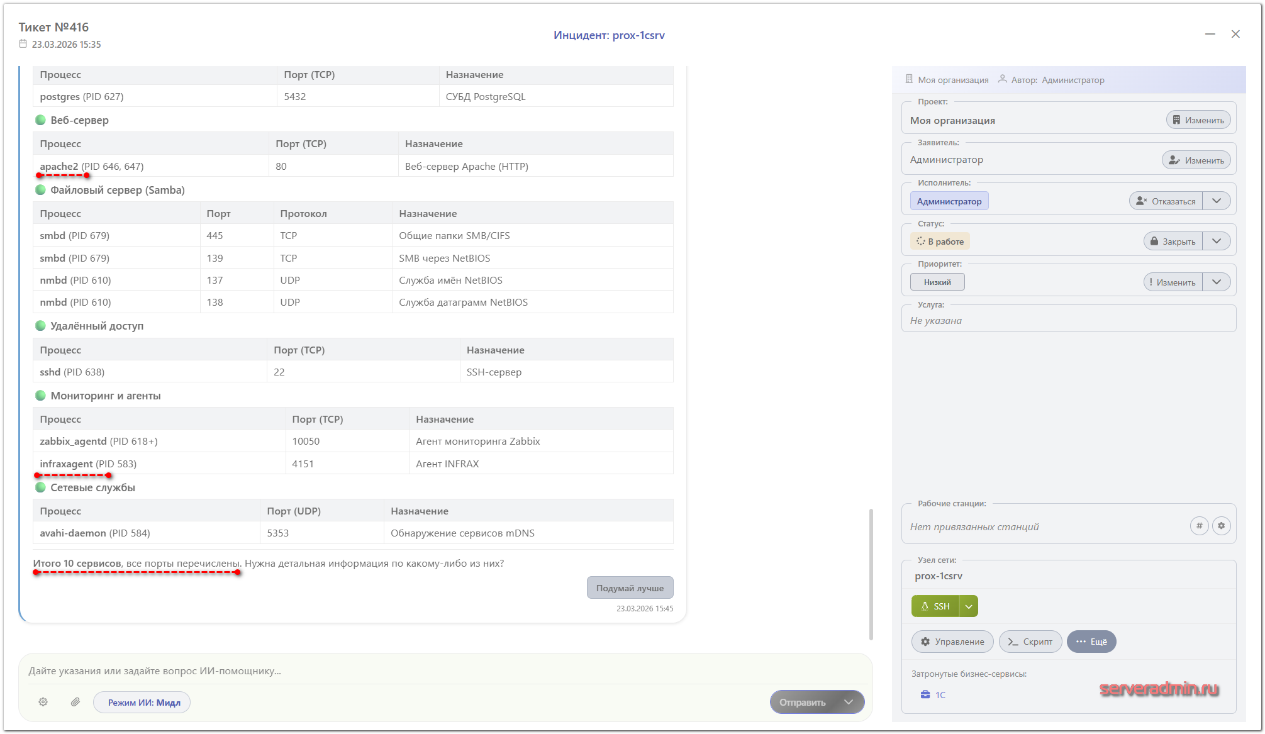This screenshot has width=1265, height=734.
Task: Open priority Изменить dropdown arrow
Action: 1217,282
